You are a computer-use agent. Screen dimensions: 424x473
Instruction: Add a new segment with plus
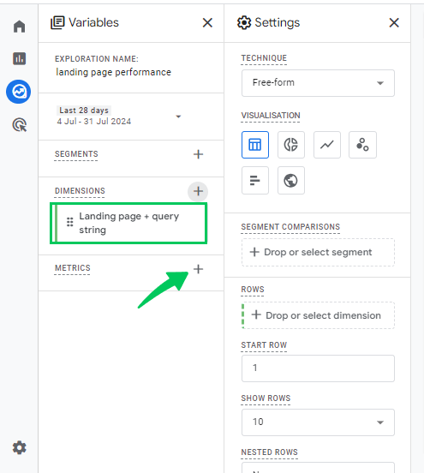(x=198, y=154)
